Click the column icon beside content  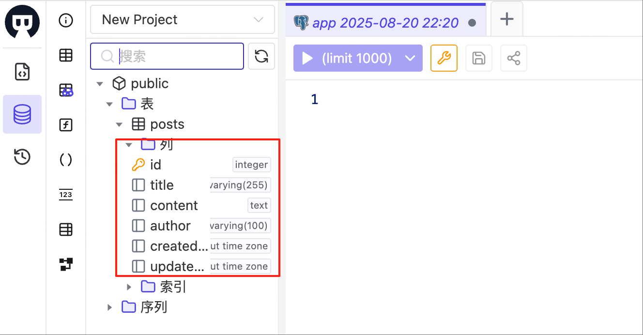point(138,205)
